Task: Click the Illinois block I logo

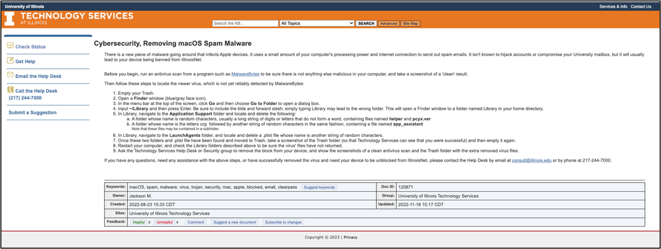Action: [10, 19]
